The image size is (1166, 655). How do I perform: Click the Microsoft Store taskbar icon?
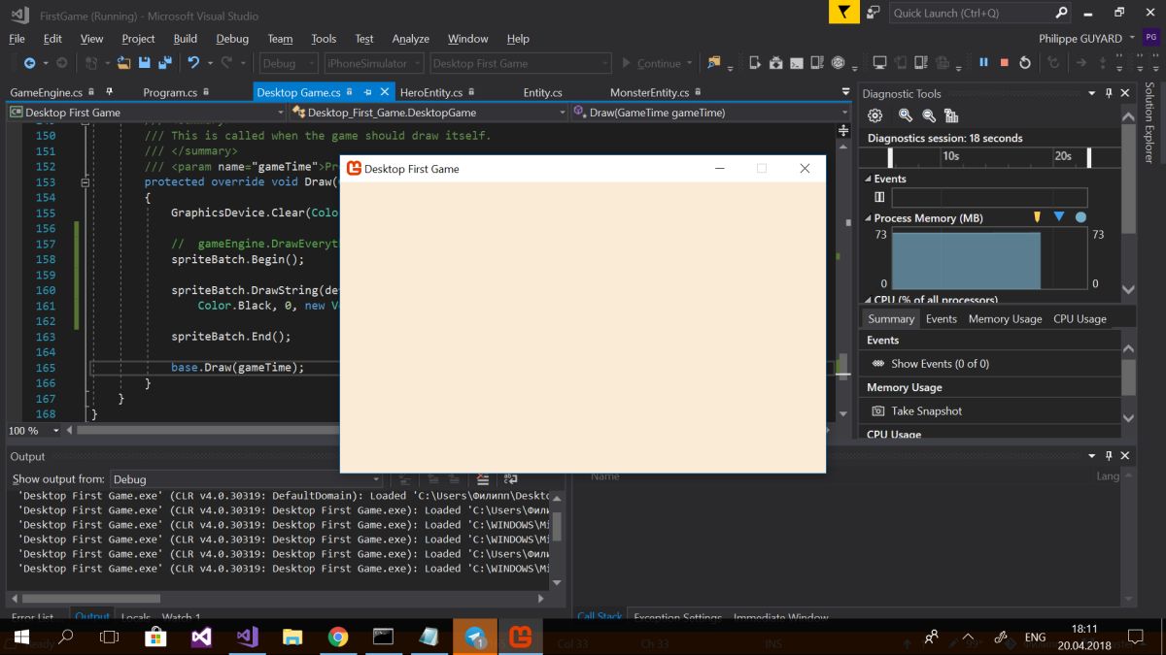point(155,637)
